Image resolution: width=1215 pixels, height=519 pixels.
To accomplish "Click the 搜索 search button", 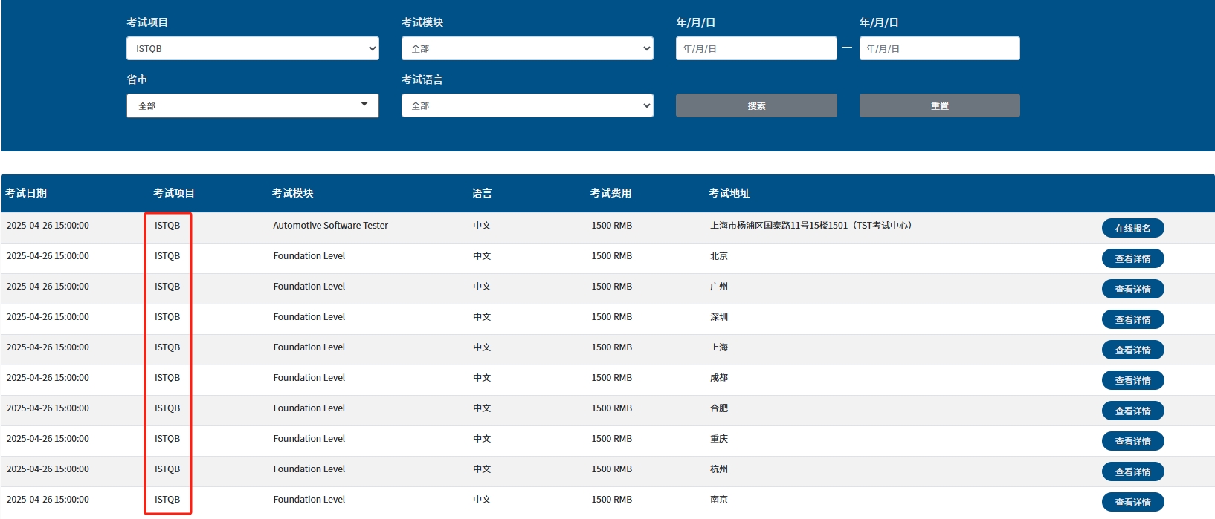I will point(756,105).
